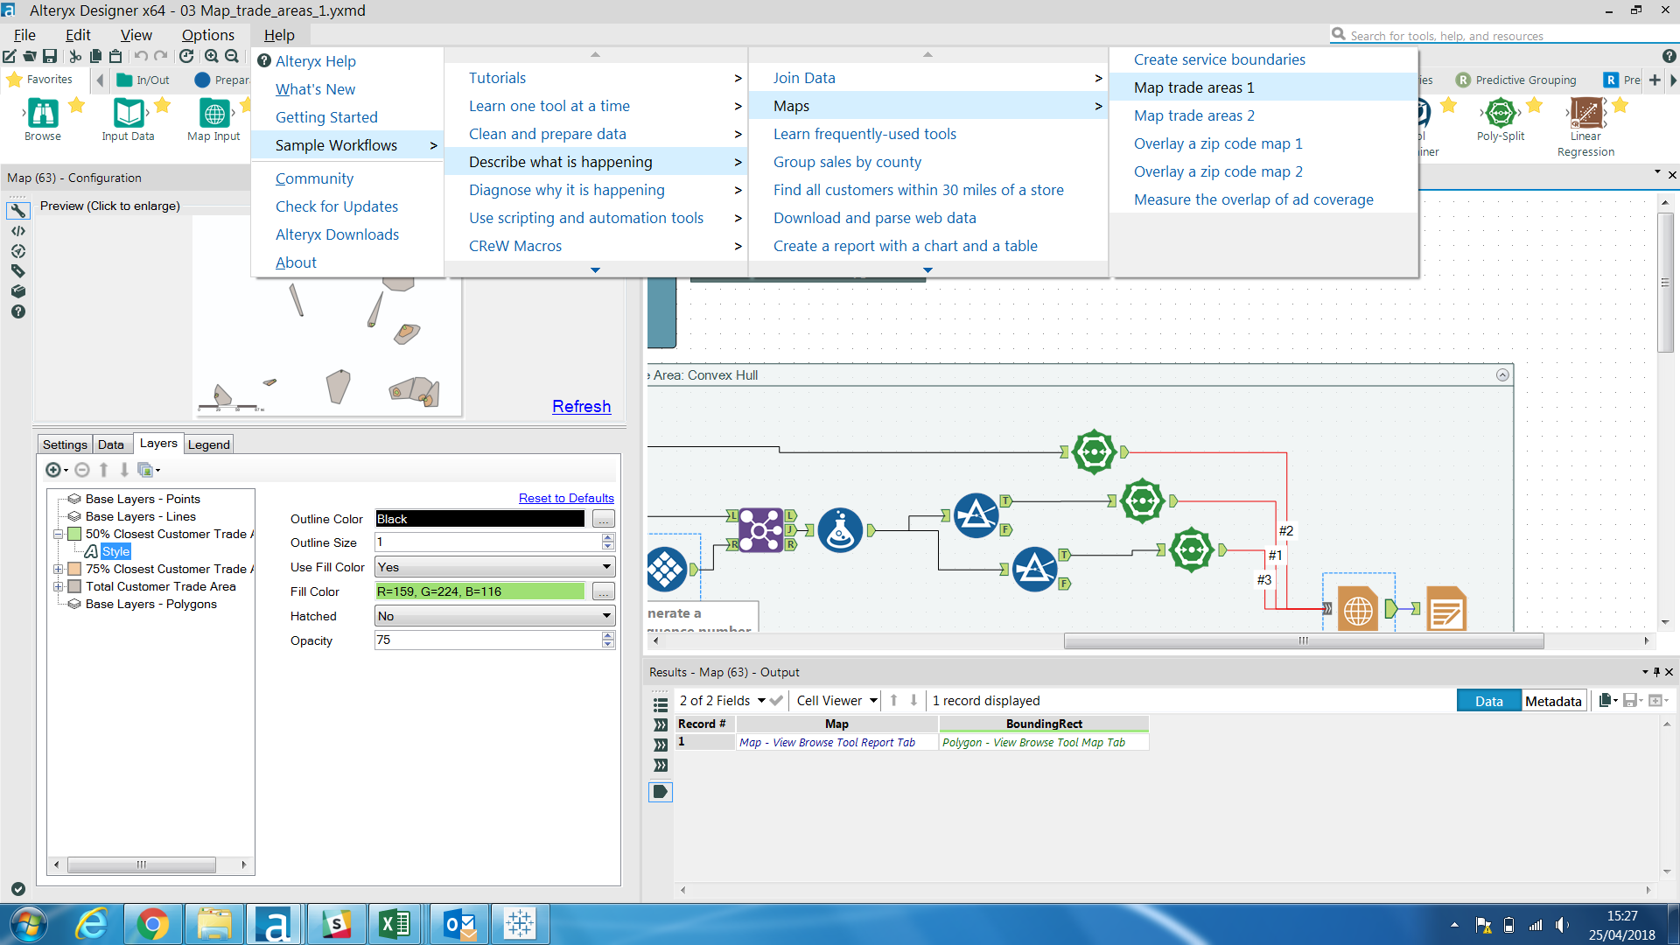Open the Configuration wrench icon in left sidebar
This screenshot has width=1680, height=945.
[17, 210]
